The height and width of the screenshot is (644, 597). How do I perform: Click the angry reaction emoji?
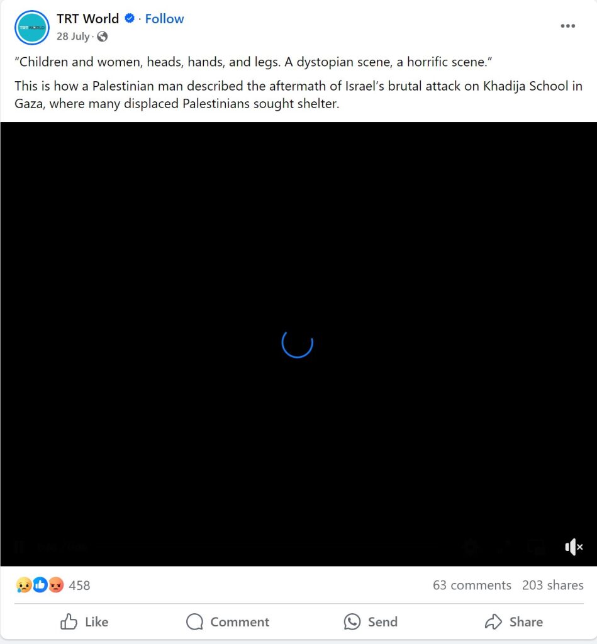tap(56, 585)
